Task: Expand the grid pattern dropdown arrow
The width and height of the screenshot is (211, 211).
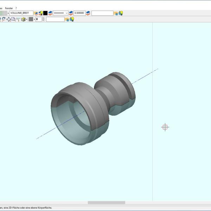Action: tap(8, 13)
